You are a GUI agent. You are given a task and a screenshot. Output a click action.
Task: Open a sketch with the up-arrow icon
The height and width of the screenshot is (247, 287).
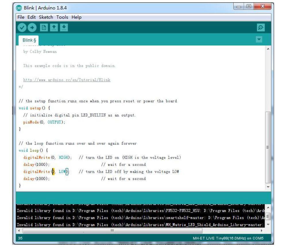[x=54, y=28]
